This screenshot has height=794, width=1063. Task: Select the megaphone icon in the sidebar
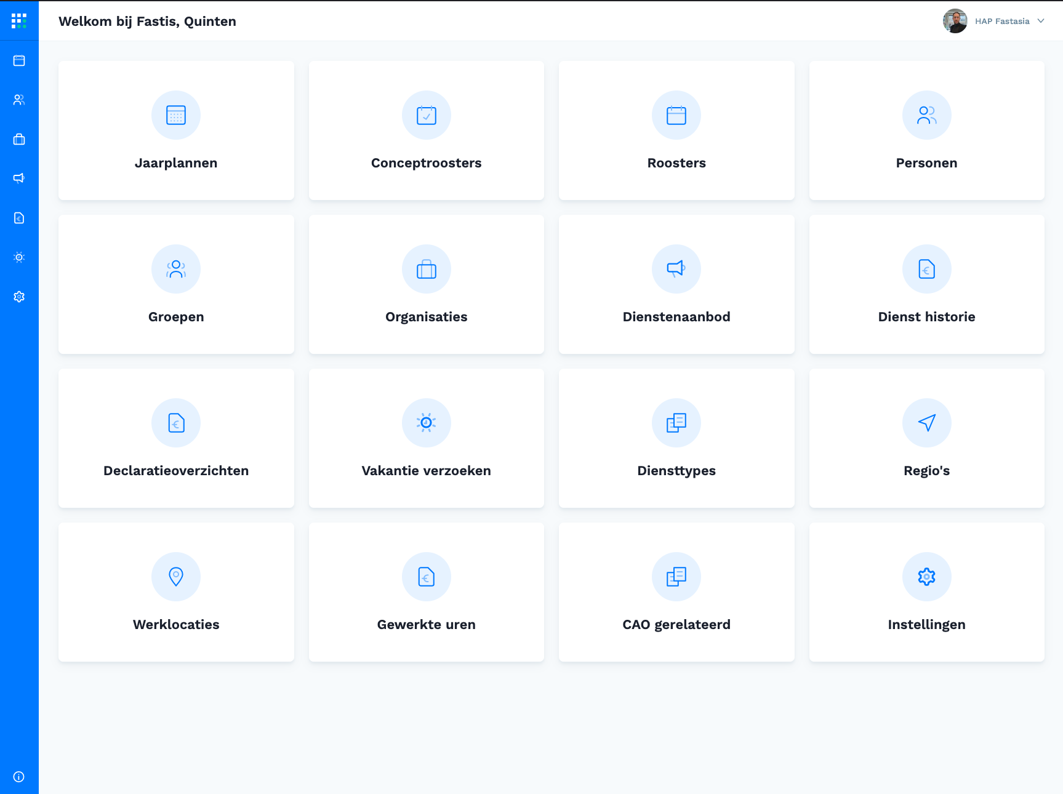pos(19,178)
